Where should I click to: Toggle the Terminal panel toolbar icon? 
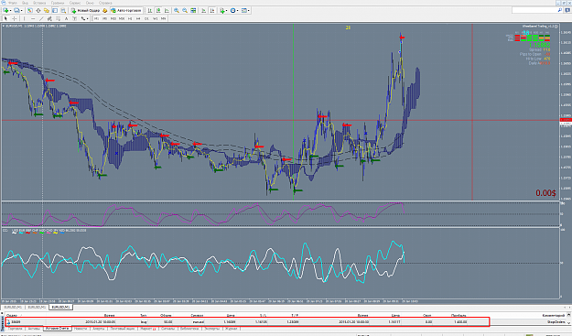[55, 11]
